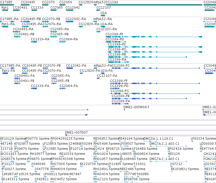Image resolution: width=216 pixels, height=183 pixels.
Task: Select the U2A-RA transcript label
Action: click(107, 24)
